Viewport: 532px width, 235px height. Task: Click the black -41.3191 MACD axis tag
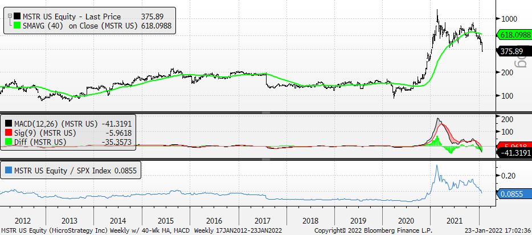pyautogui.click(x=514, y=153)
